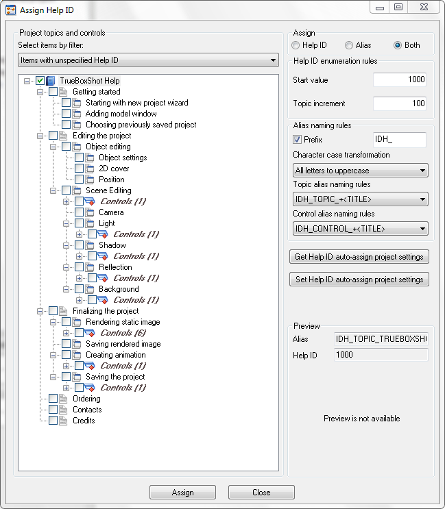445x509 pixels.
Task: Click the Position topic icon
Action: [x=90, y=179]
